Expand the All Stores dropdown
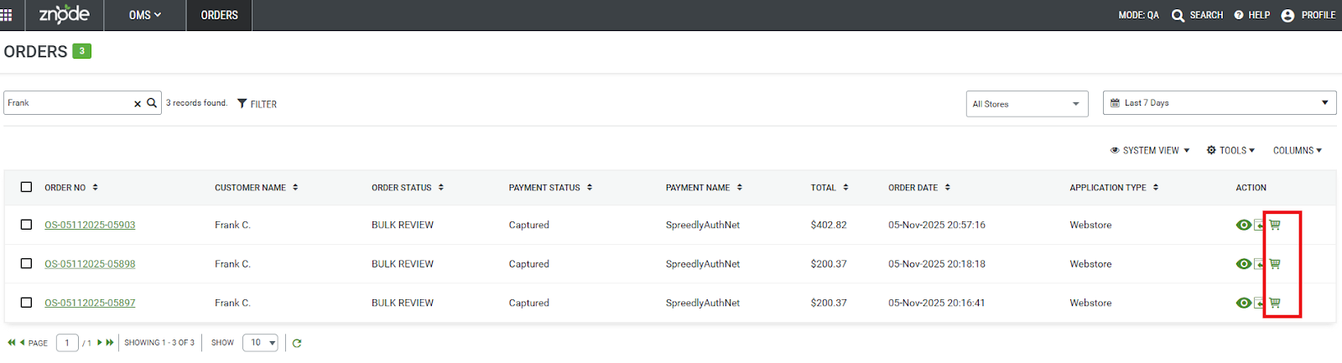 pos(1027,104)
